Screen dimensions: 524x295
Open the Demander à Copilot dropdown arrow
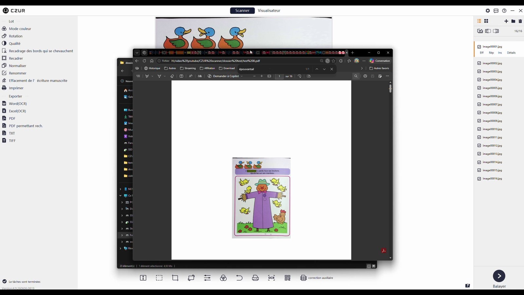tap(242, 76)
